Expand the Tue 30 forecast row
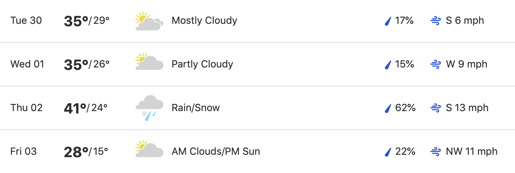 click(257, 21)
